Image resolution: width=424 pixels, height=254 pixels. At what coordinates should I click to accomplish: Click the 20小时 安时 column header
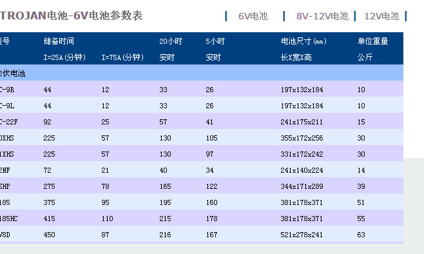[x=171, y=49]
